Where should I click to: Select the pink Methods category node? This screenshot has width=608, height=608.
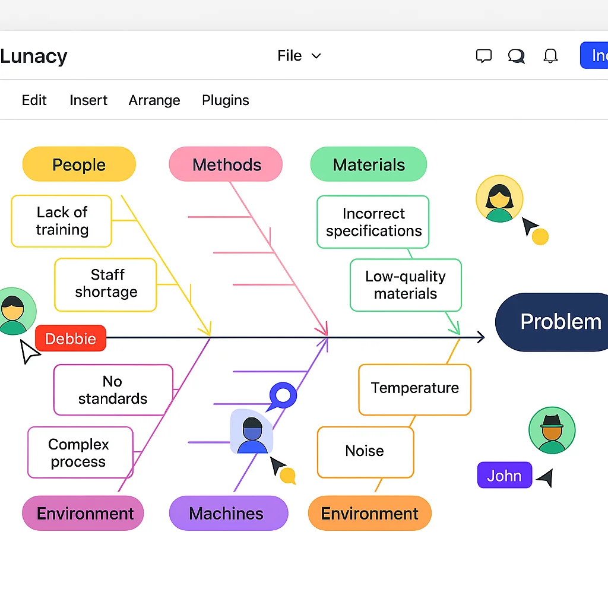click(226, 164)
